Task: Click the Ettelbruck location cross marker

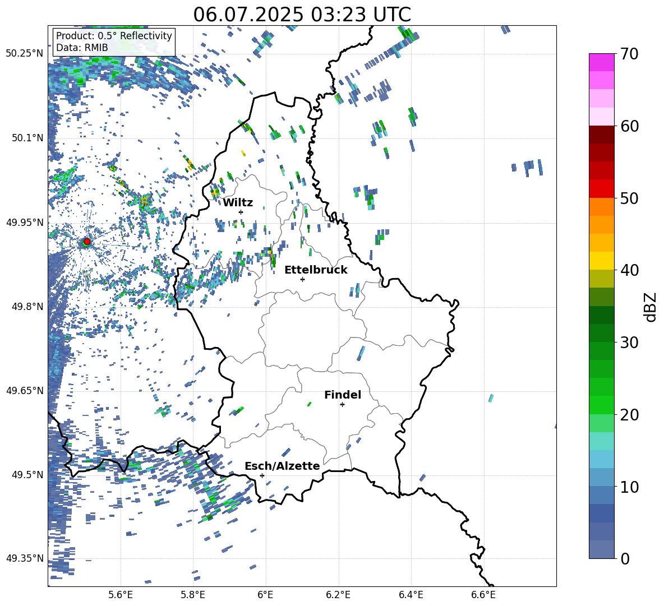Action: (302, 279)
